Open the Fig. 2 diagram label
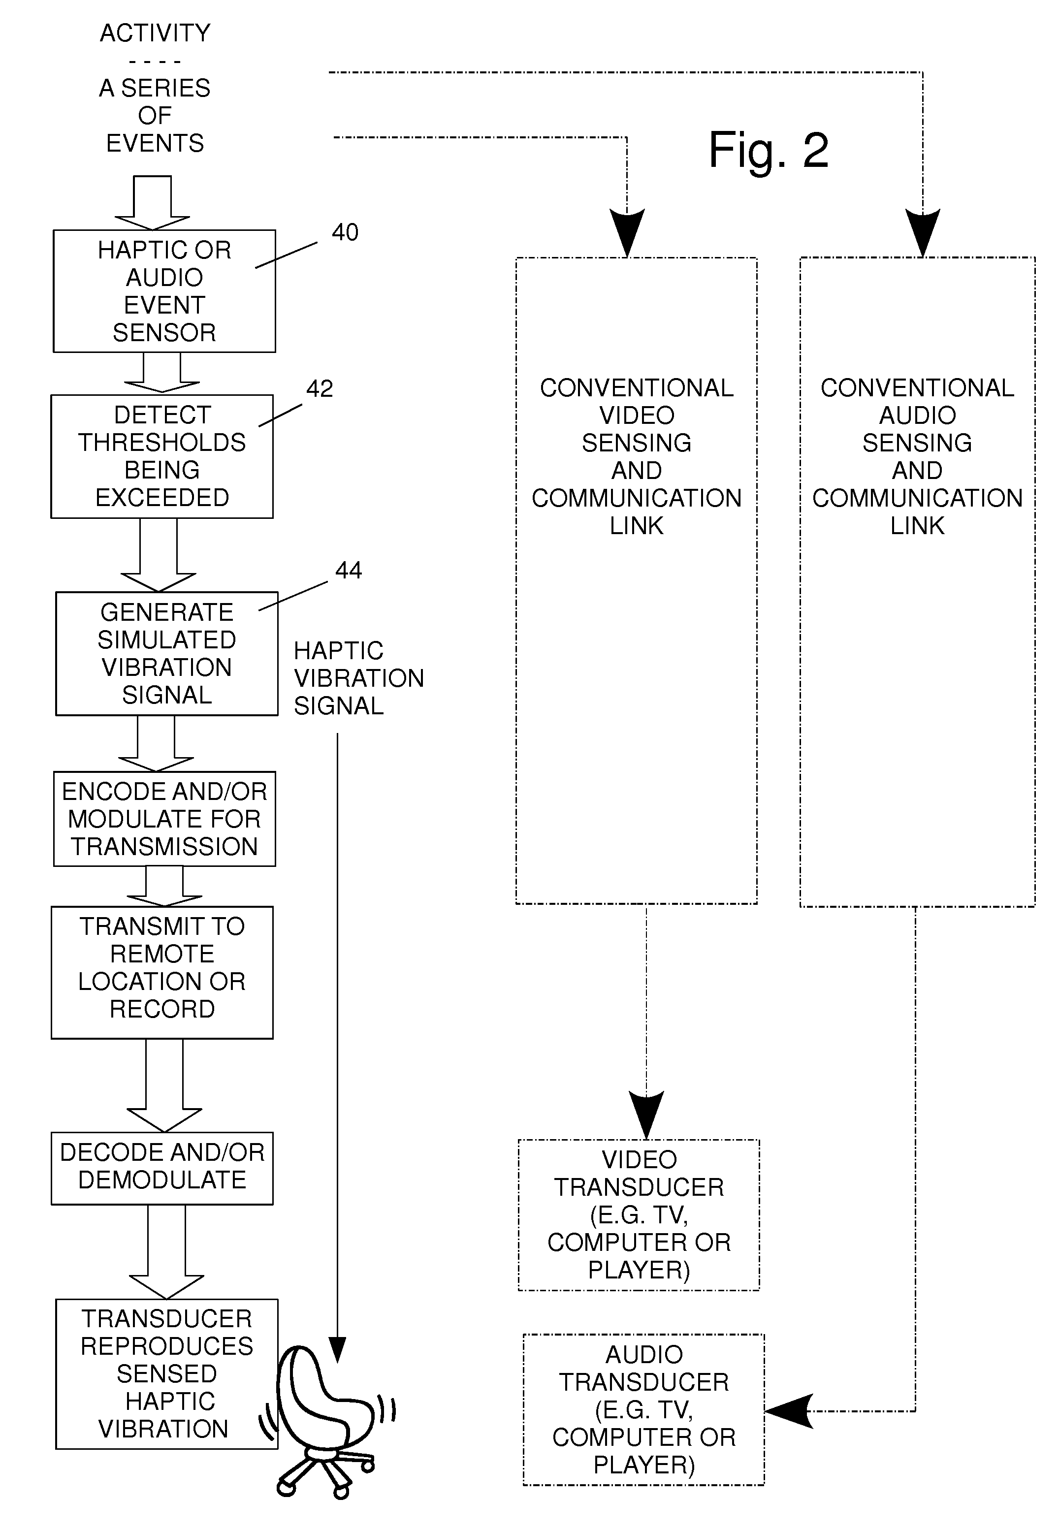 (766, 152)
